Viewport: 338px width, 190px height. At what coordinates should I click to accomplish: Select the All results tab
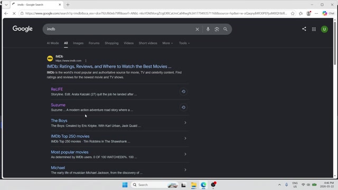point(65,43)
